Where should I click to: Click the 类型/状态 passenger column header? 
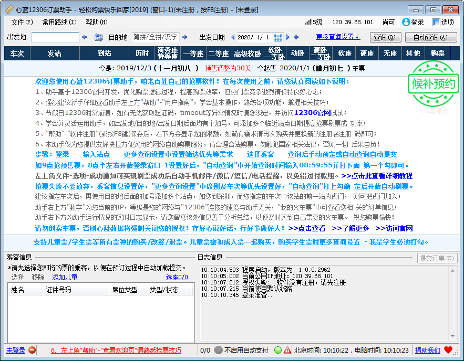(x=170, y=290)
